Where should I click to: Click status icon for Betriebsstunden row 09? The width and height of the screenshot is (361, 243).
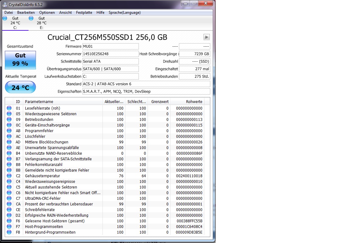[9, 119]
